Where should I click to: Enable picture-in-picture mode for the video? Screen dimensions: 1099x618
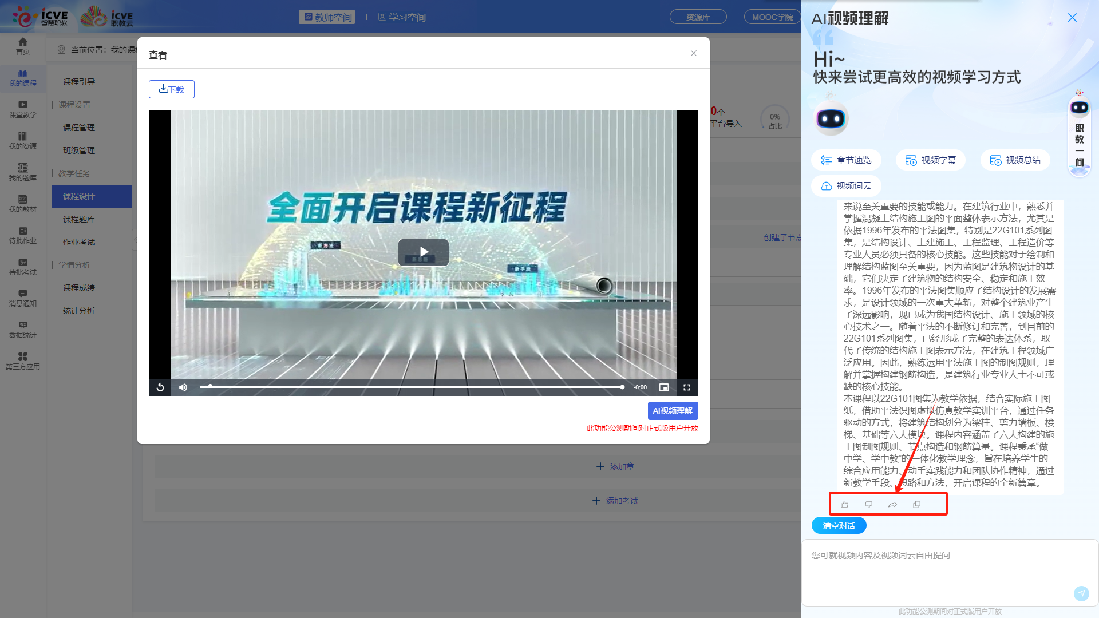pos(664,387)
